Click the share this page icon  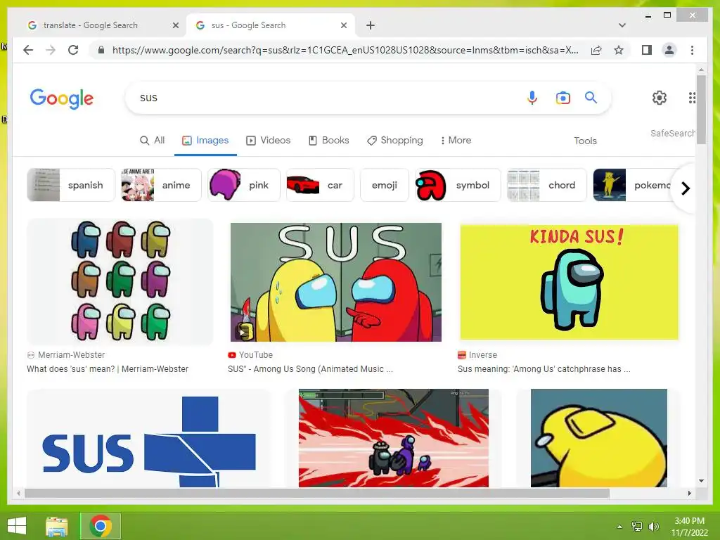pos(596,50)
